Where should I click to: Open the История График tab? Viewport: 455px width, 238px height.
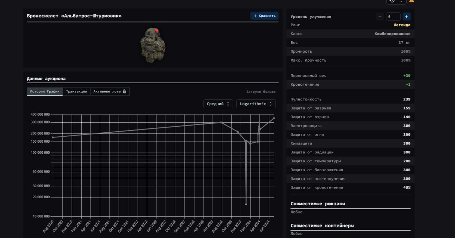coord(45,91)
